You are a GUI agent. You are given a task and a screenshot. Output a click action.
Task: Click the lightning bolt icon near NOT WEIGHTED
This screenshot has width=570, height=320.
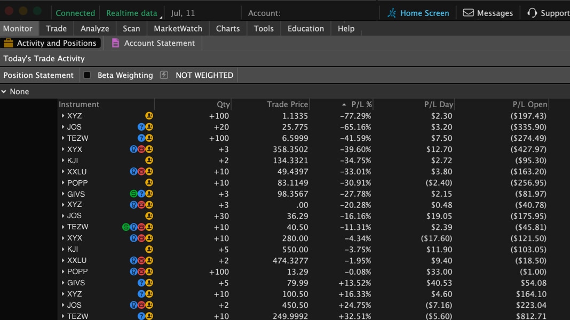coord(163,75)
